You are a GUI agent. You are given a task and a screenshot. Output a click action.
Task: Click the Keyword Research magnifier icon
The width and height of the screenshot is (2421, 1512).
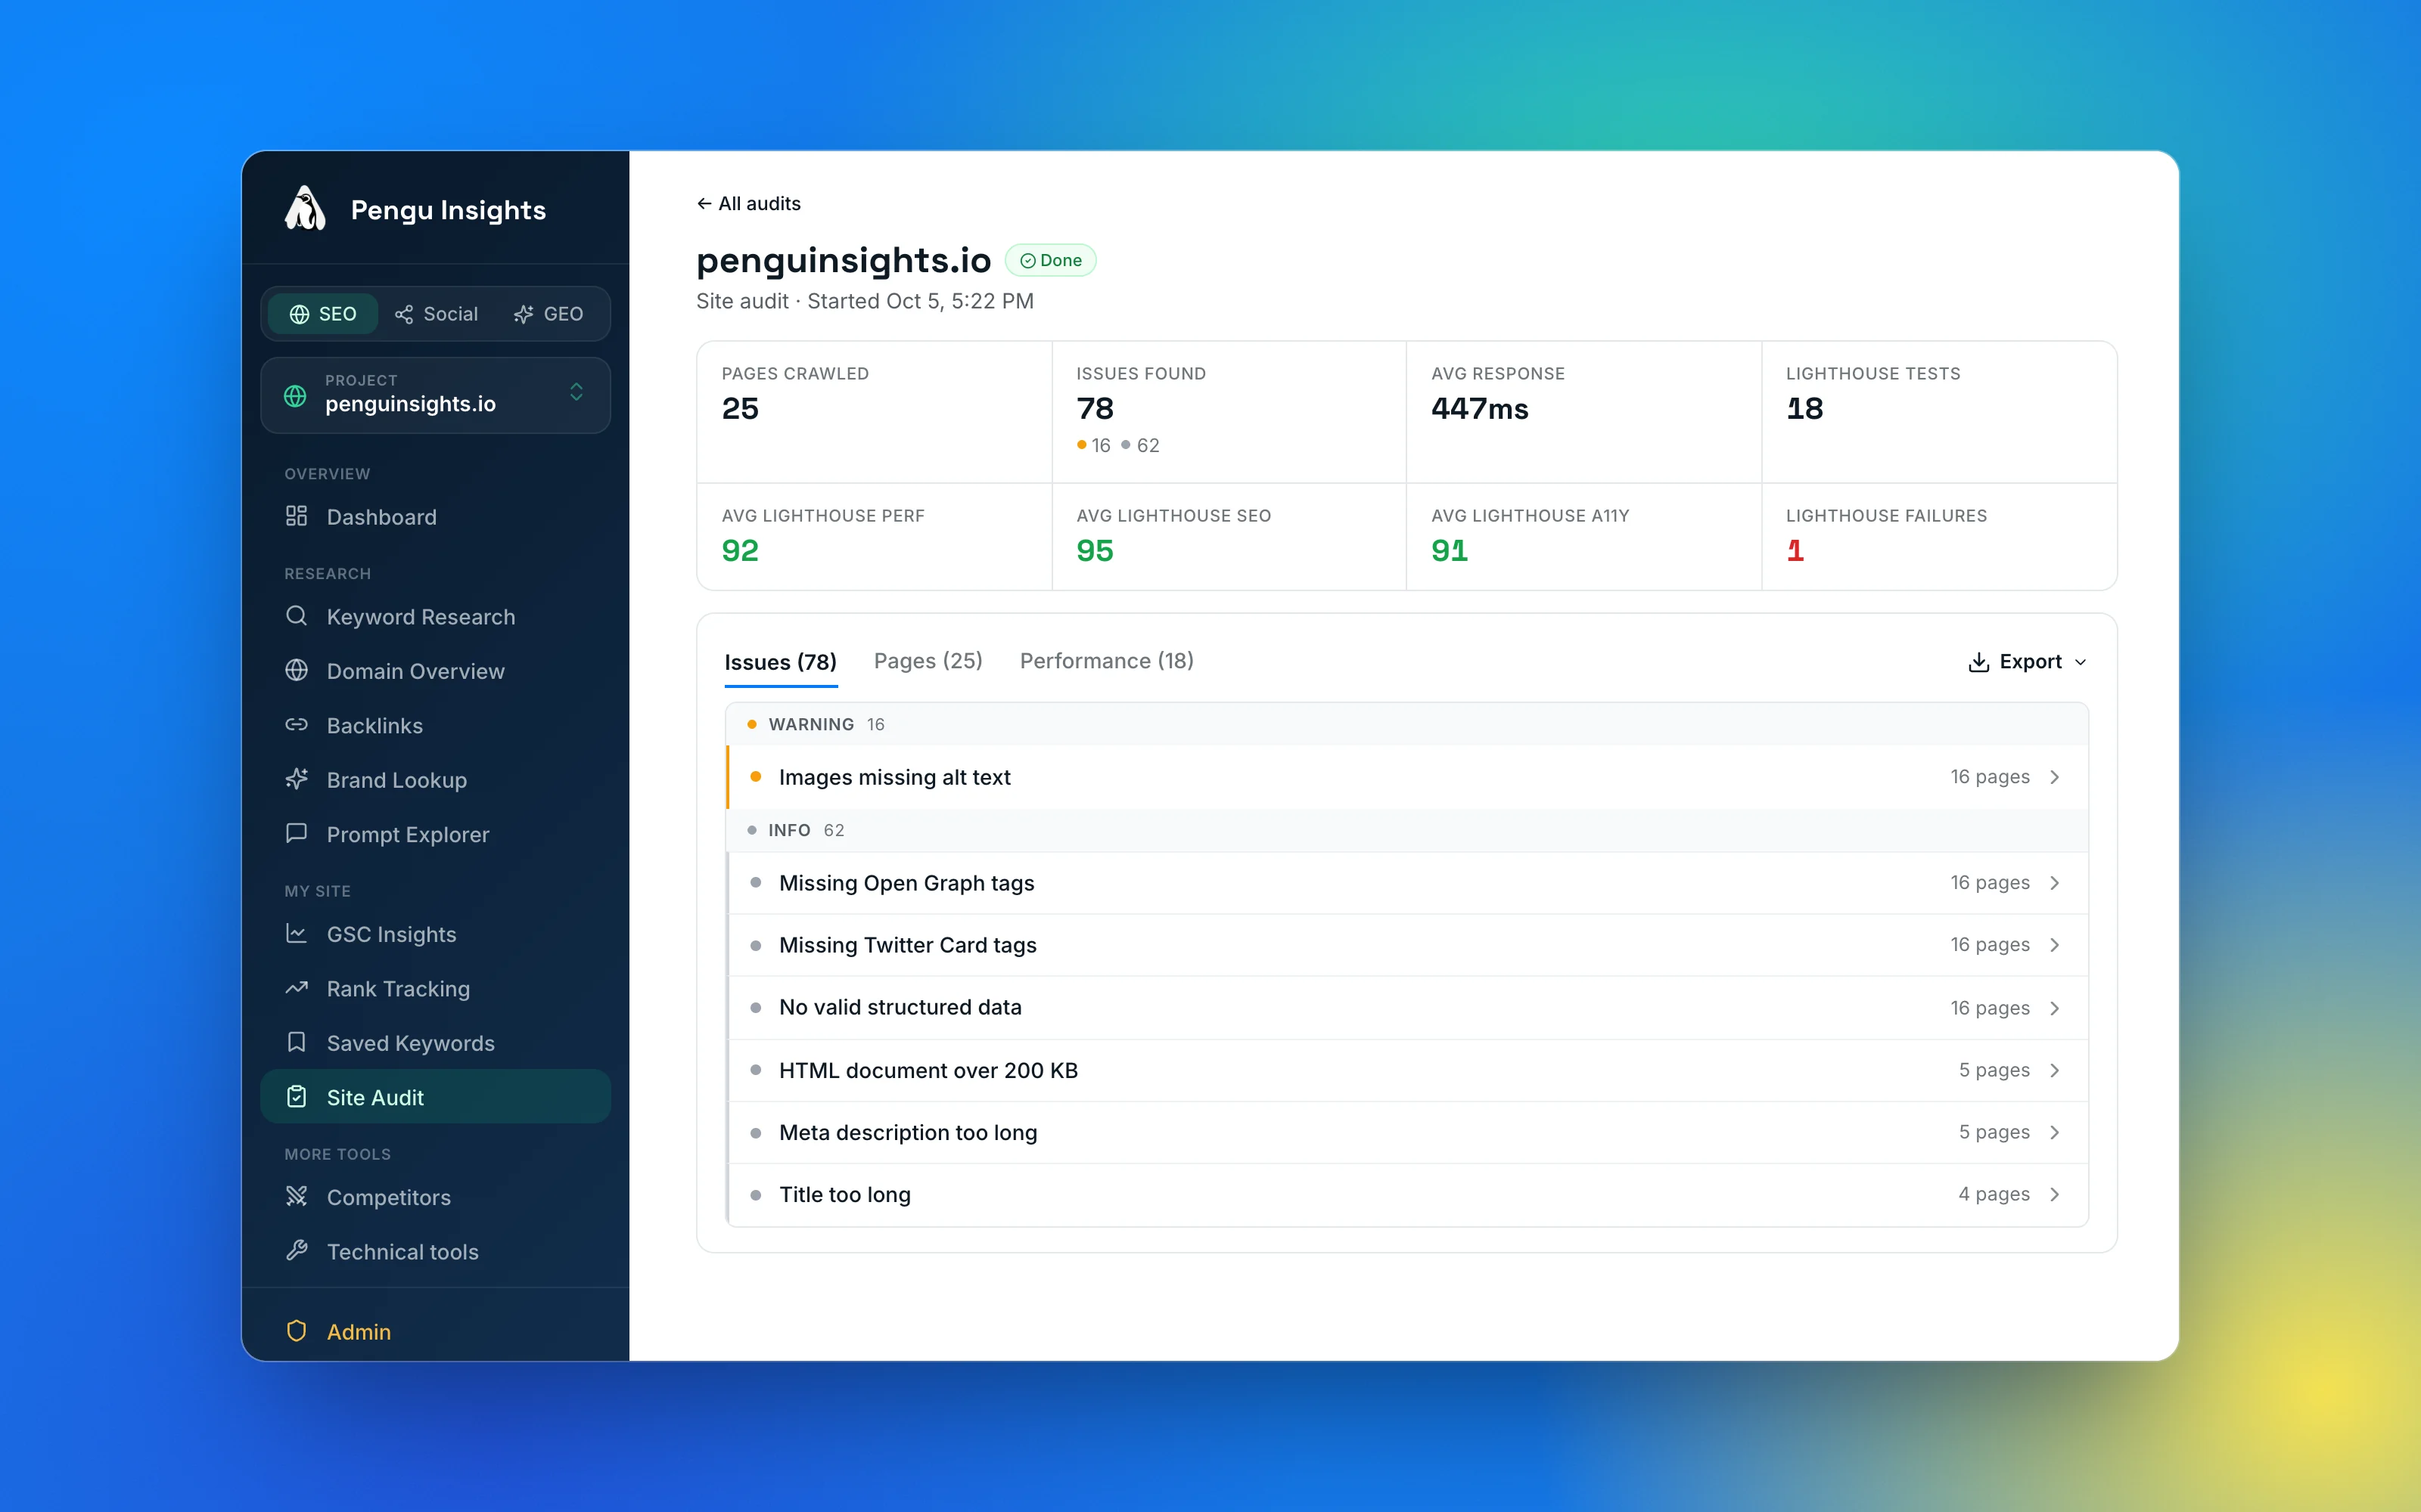[x=296, y=616]
